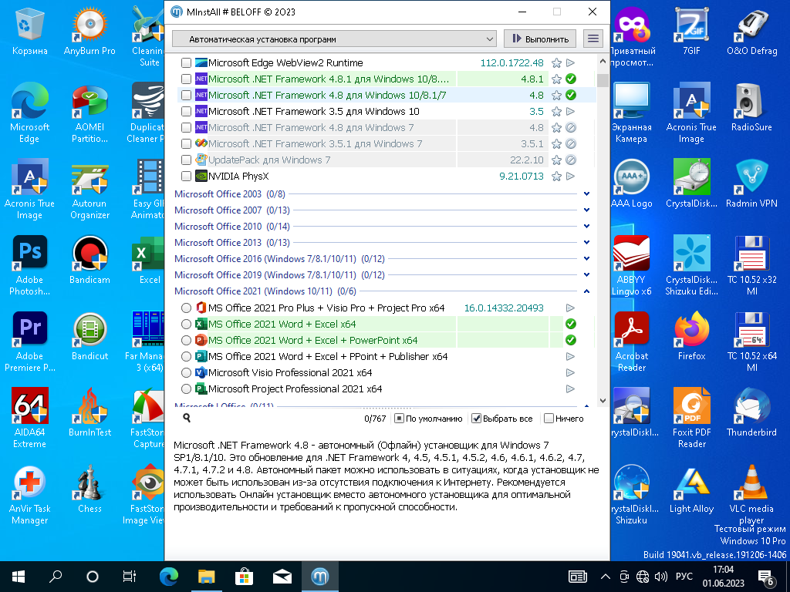Viewport: 790px width, 592px height.
Task: Click the taskbar search icon
Action: pos(56,577)
